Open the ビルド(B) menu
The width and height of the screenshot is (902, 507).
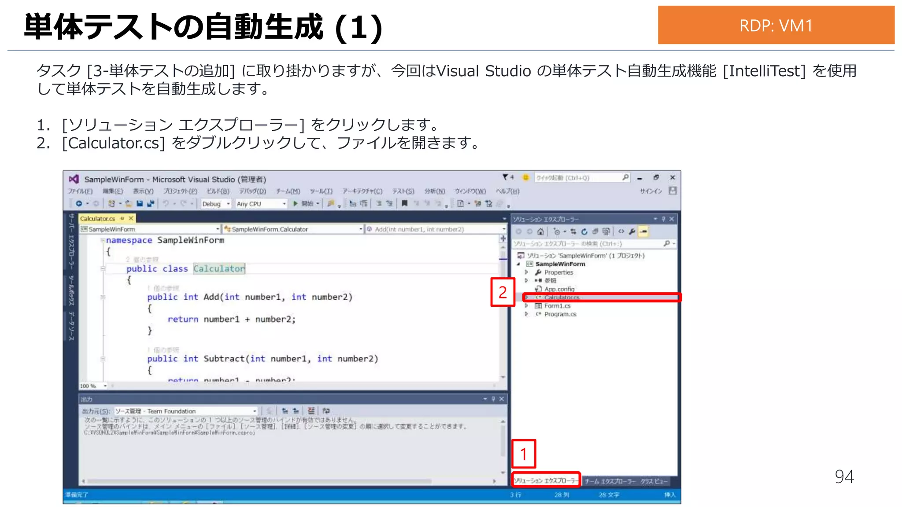(x=218, y=191)
